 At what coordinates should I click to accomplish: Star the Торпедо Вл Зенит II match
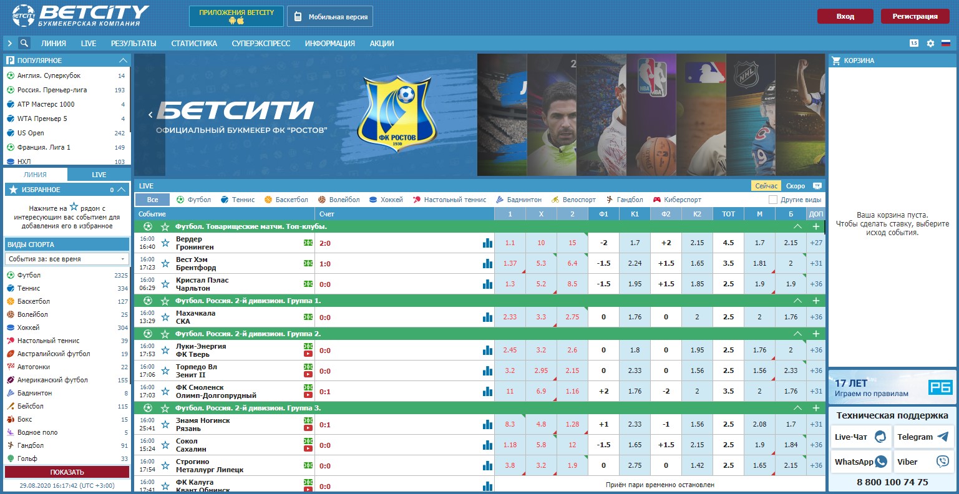165,371
